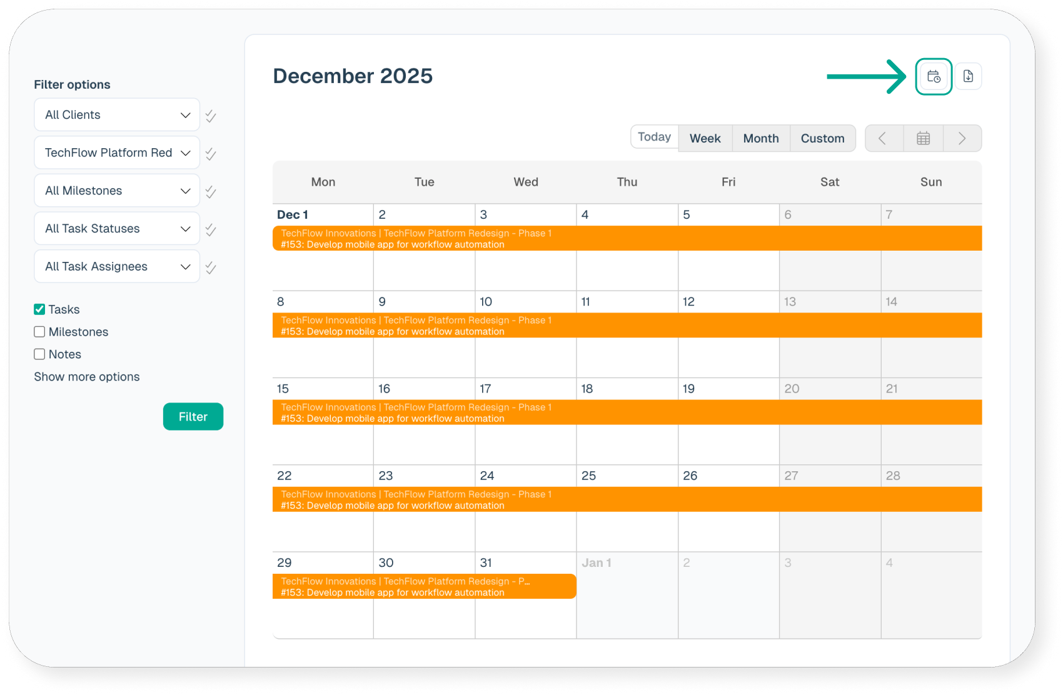
Task: Open the TechFlow Platform project dropdown
Action: tap(117, 153)
